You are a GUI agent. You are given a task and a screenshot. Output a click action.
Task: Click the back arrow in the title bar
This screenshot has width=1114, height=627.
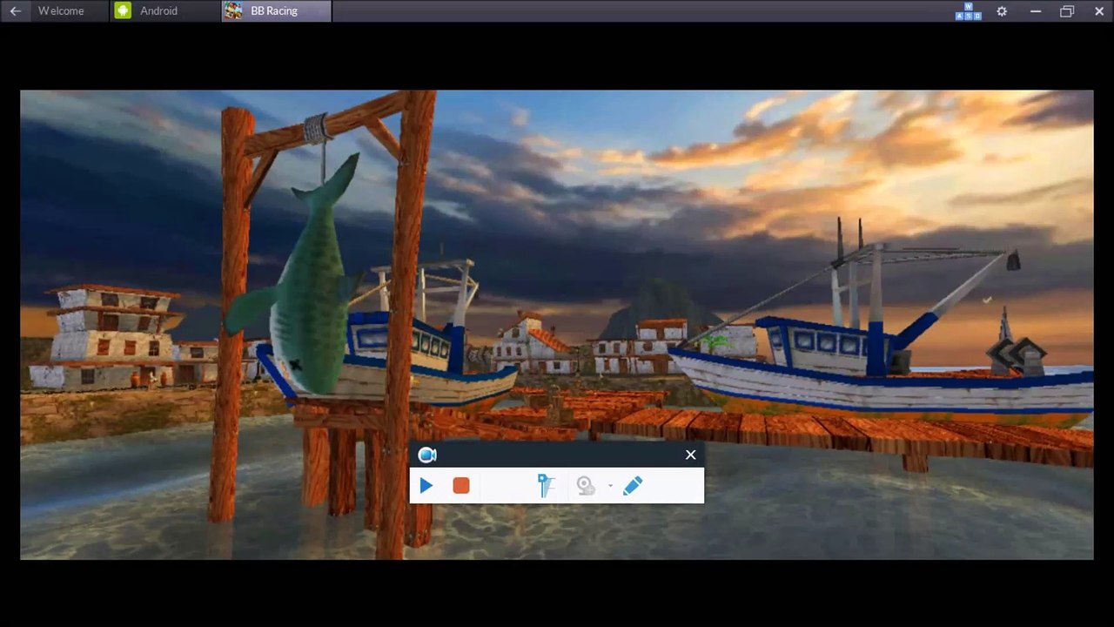coord(15,11)
